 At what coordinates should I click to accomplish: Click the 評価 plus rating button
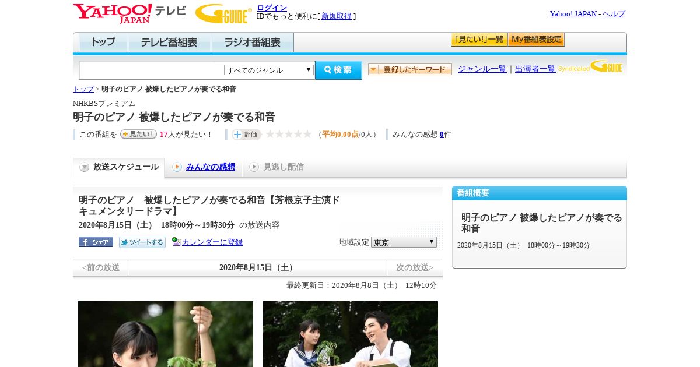tap(246, 135)
